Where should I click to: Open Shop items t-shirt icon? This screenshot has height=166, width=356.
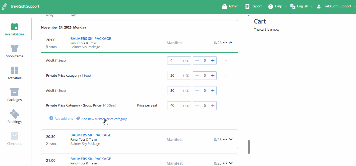pyautogui.click(x=15, y=49)
